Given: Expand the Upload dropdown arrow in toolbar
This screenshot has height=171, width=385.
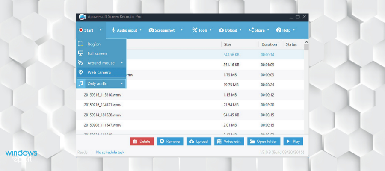Looking at the screenshot, I should point(240,30).
